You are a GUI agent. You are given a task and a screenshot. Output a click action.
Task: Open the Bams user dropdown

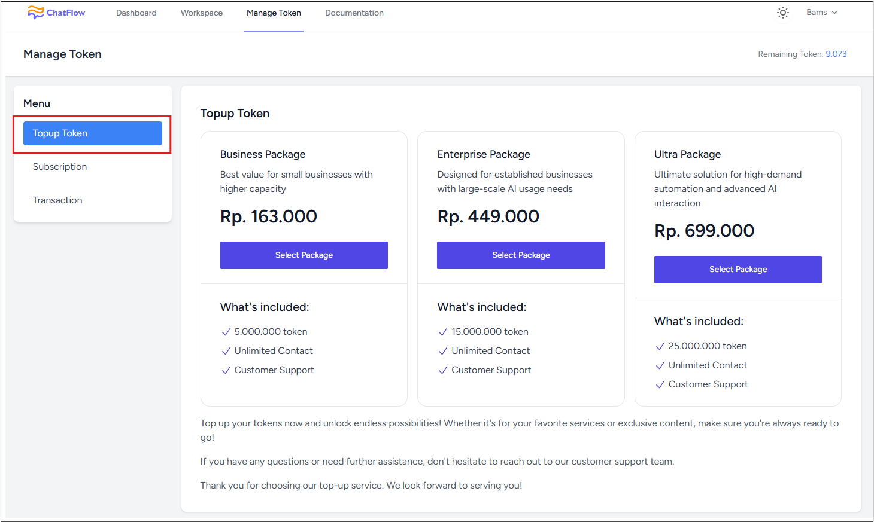pos(822,13)
